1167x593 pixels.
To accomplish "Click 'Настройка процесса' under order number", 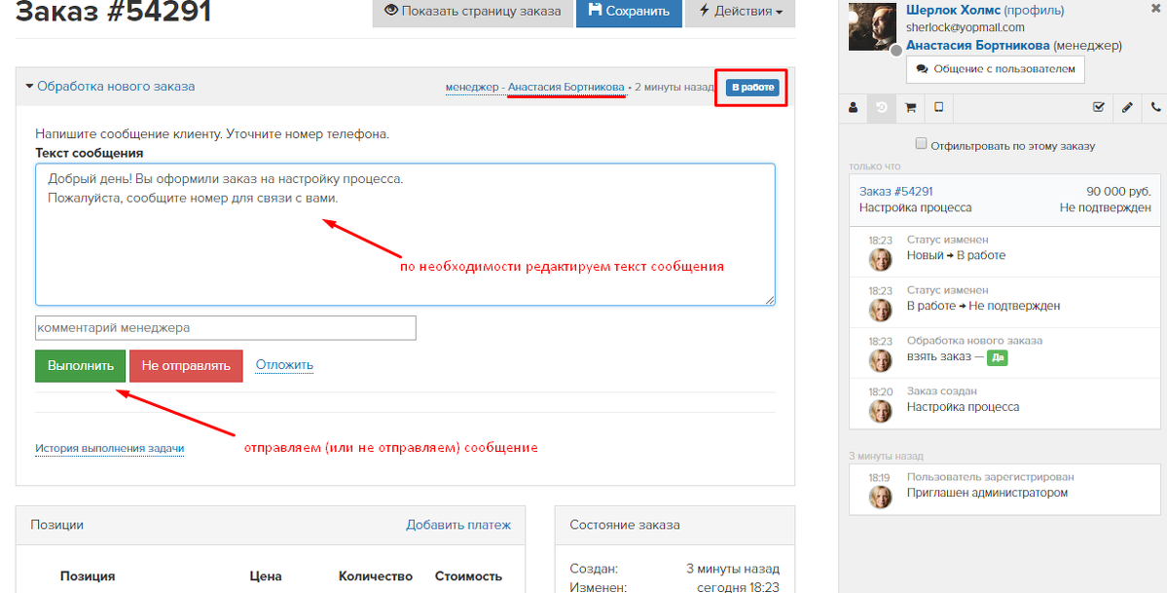I will pyautogui.click(x=915, y=207).
